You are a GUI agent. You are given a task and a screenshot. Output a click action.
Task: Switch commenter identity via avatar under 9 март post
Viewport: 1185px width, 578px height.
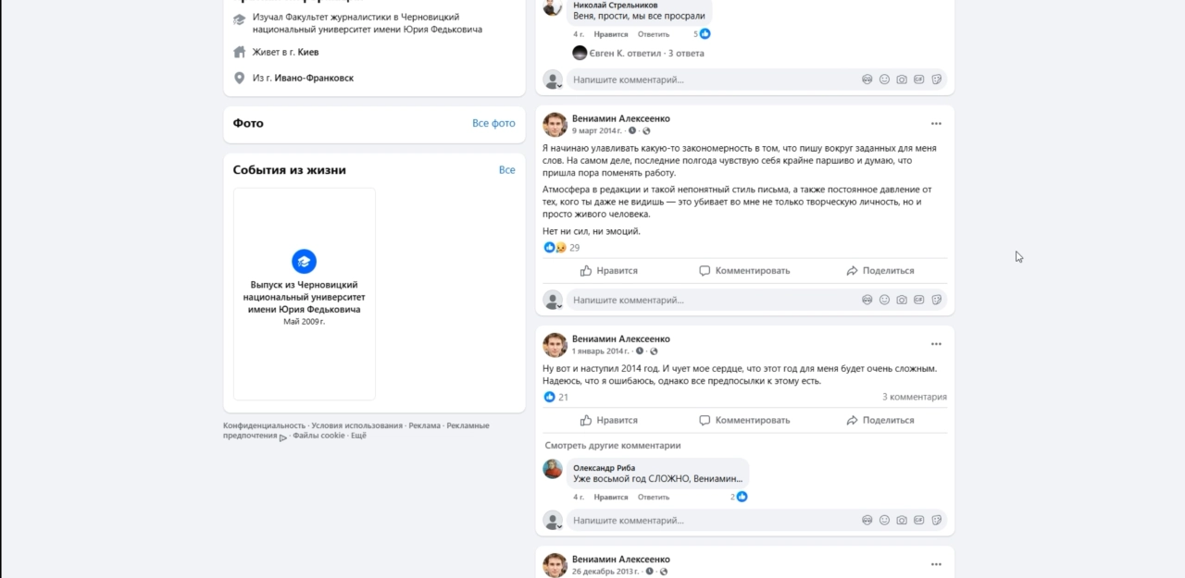553,301
